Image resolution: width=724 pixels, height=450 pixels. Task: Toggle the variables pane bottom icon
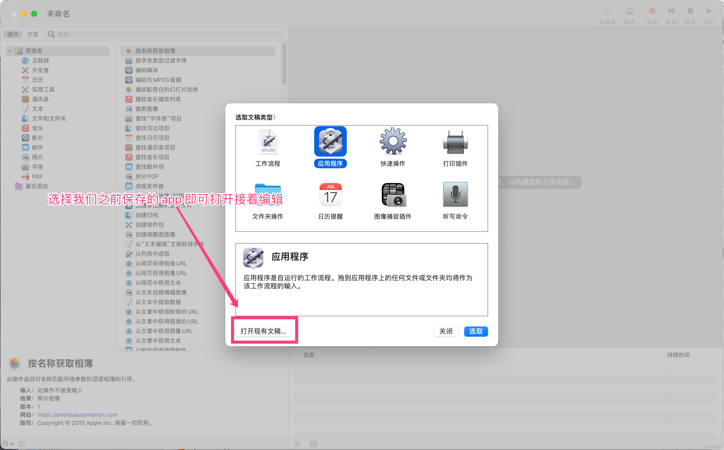coord(313,443)
